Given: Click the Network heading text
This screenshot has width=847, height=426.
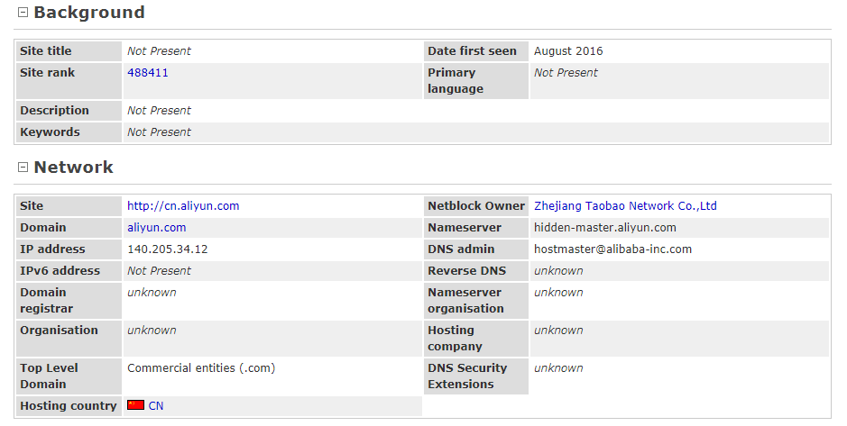Looking at the screenshot, I should pyautogui.click(x=73, y=168).
